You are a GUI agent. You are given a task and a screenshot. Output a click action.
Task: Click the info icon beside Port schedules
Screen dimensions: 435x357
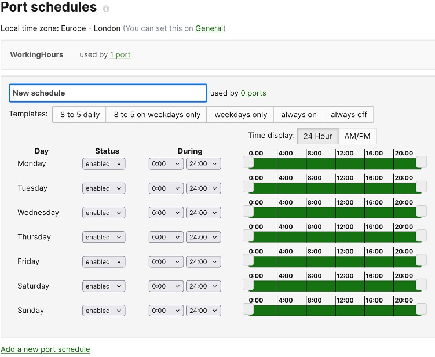pos(106,9)
